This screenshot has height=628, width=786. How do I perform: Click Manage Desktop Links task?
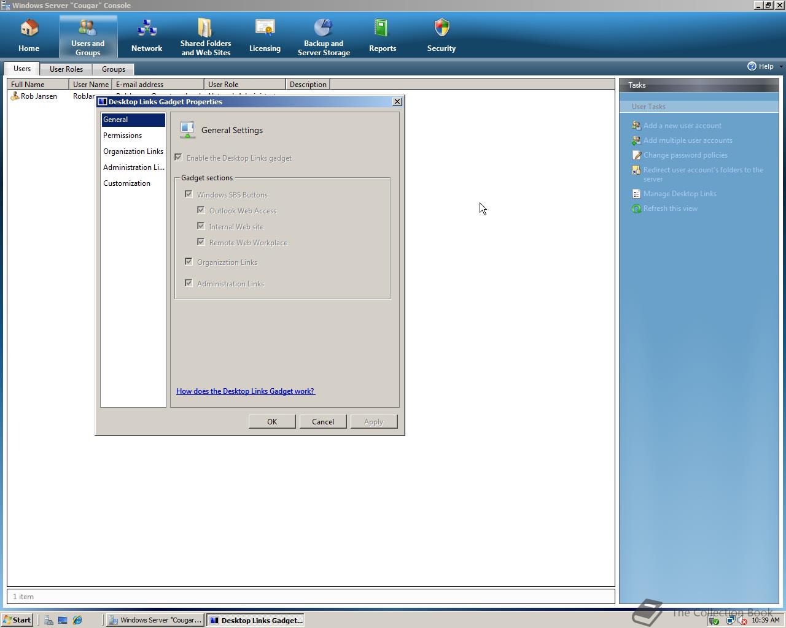coord(680,194)
